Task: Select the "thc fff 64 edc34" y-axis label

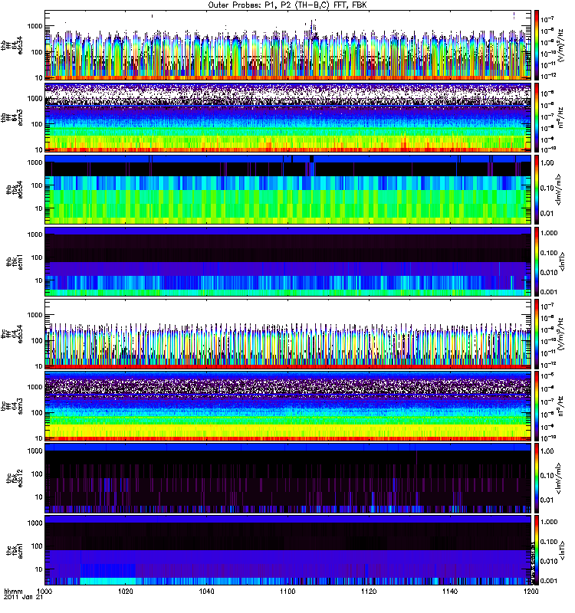Action: [12, 334]
